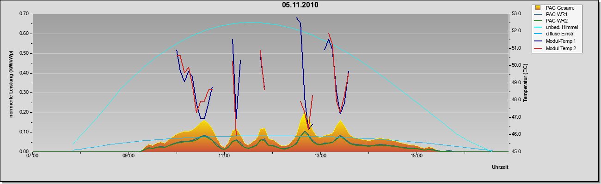Click the 0.70 left axis value
The height and width of the screenshot is (184, 601).
(x=24, y=14)
